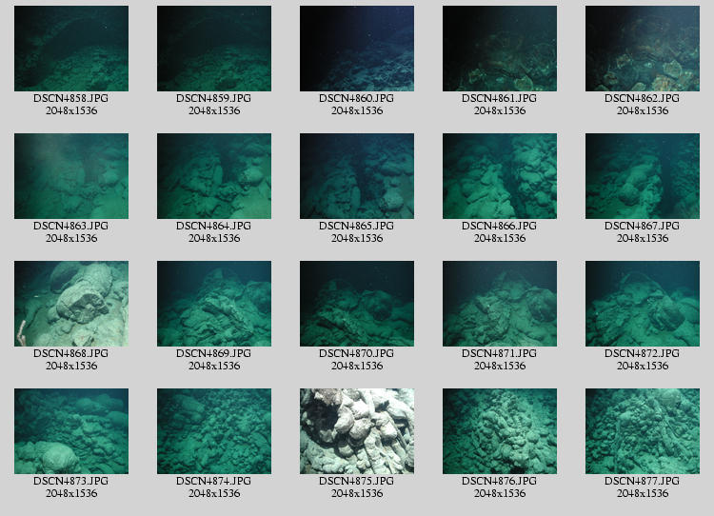Viewport: 714px width, 516px height.
Task: Click the DSCN4872.JPG filename label
Action: pyautogui.click(x=643, y=353)
